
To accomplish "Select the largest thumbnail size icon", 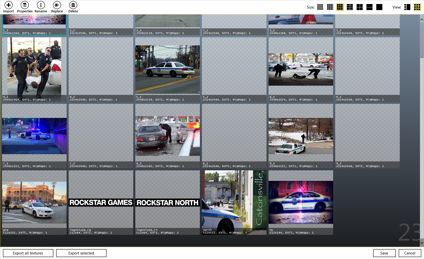I will pos(379,7).
